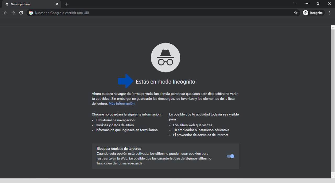The height and width of the screenshot is (183, 335).
Task: Go back using the back arrow
Action: [x=5, y=13]
